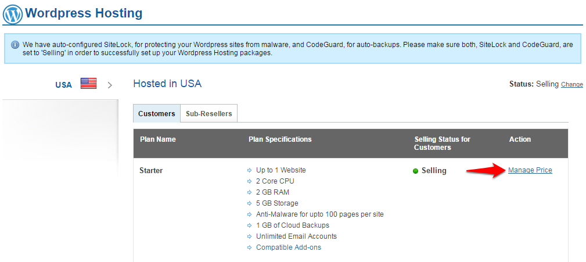This screenshot has height=262, width=586.
Task: Switch to the Customers tab
Action: point(156,113)
